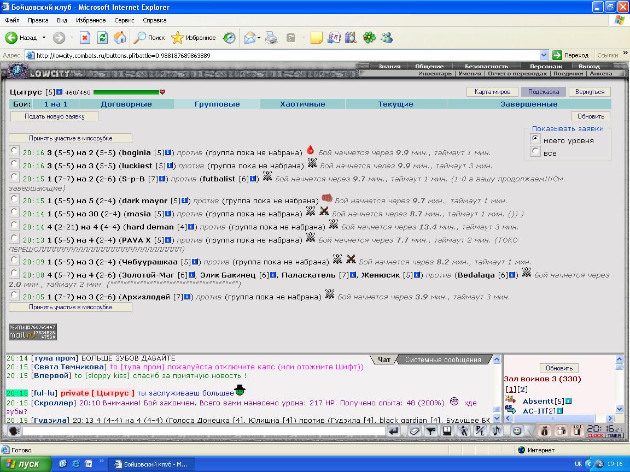
Task: Select the PAVA X fight radio
Action: (14, 238)
